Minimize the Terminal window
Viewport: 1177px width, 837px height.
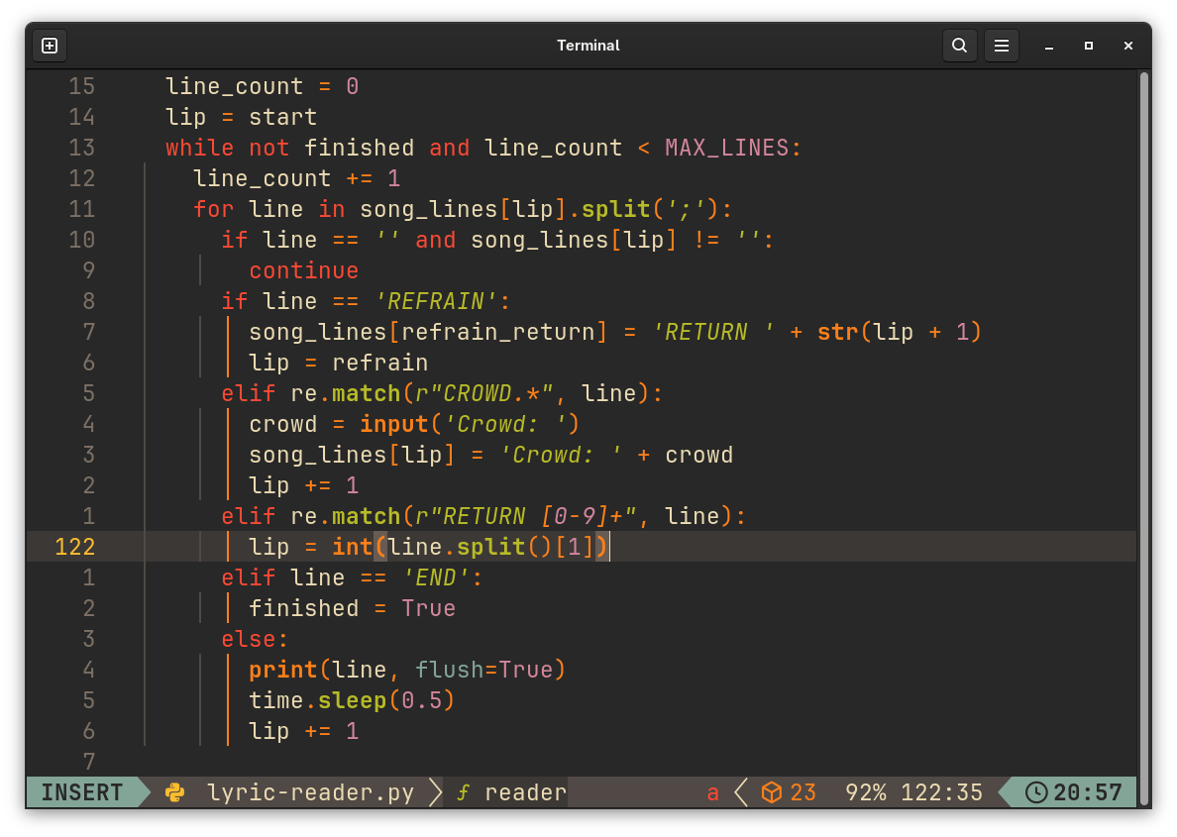tap(1049, 46)
